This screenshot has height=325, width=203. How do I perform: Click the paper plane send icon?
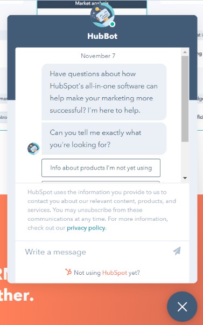tap(177, 251)
